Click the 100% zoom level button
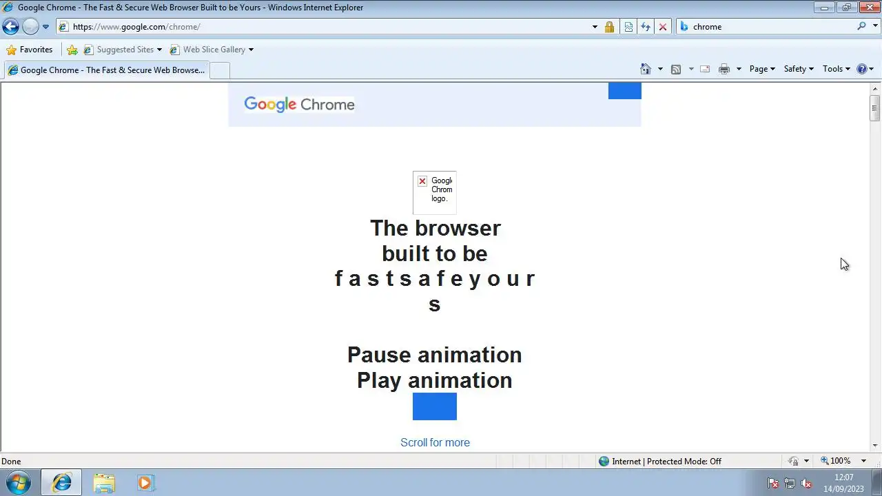This screenshot has width=882, height=496. click(835, 461)
